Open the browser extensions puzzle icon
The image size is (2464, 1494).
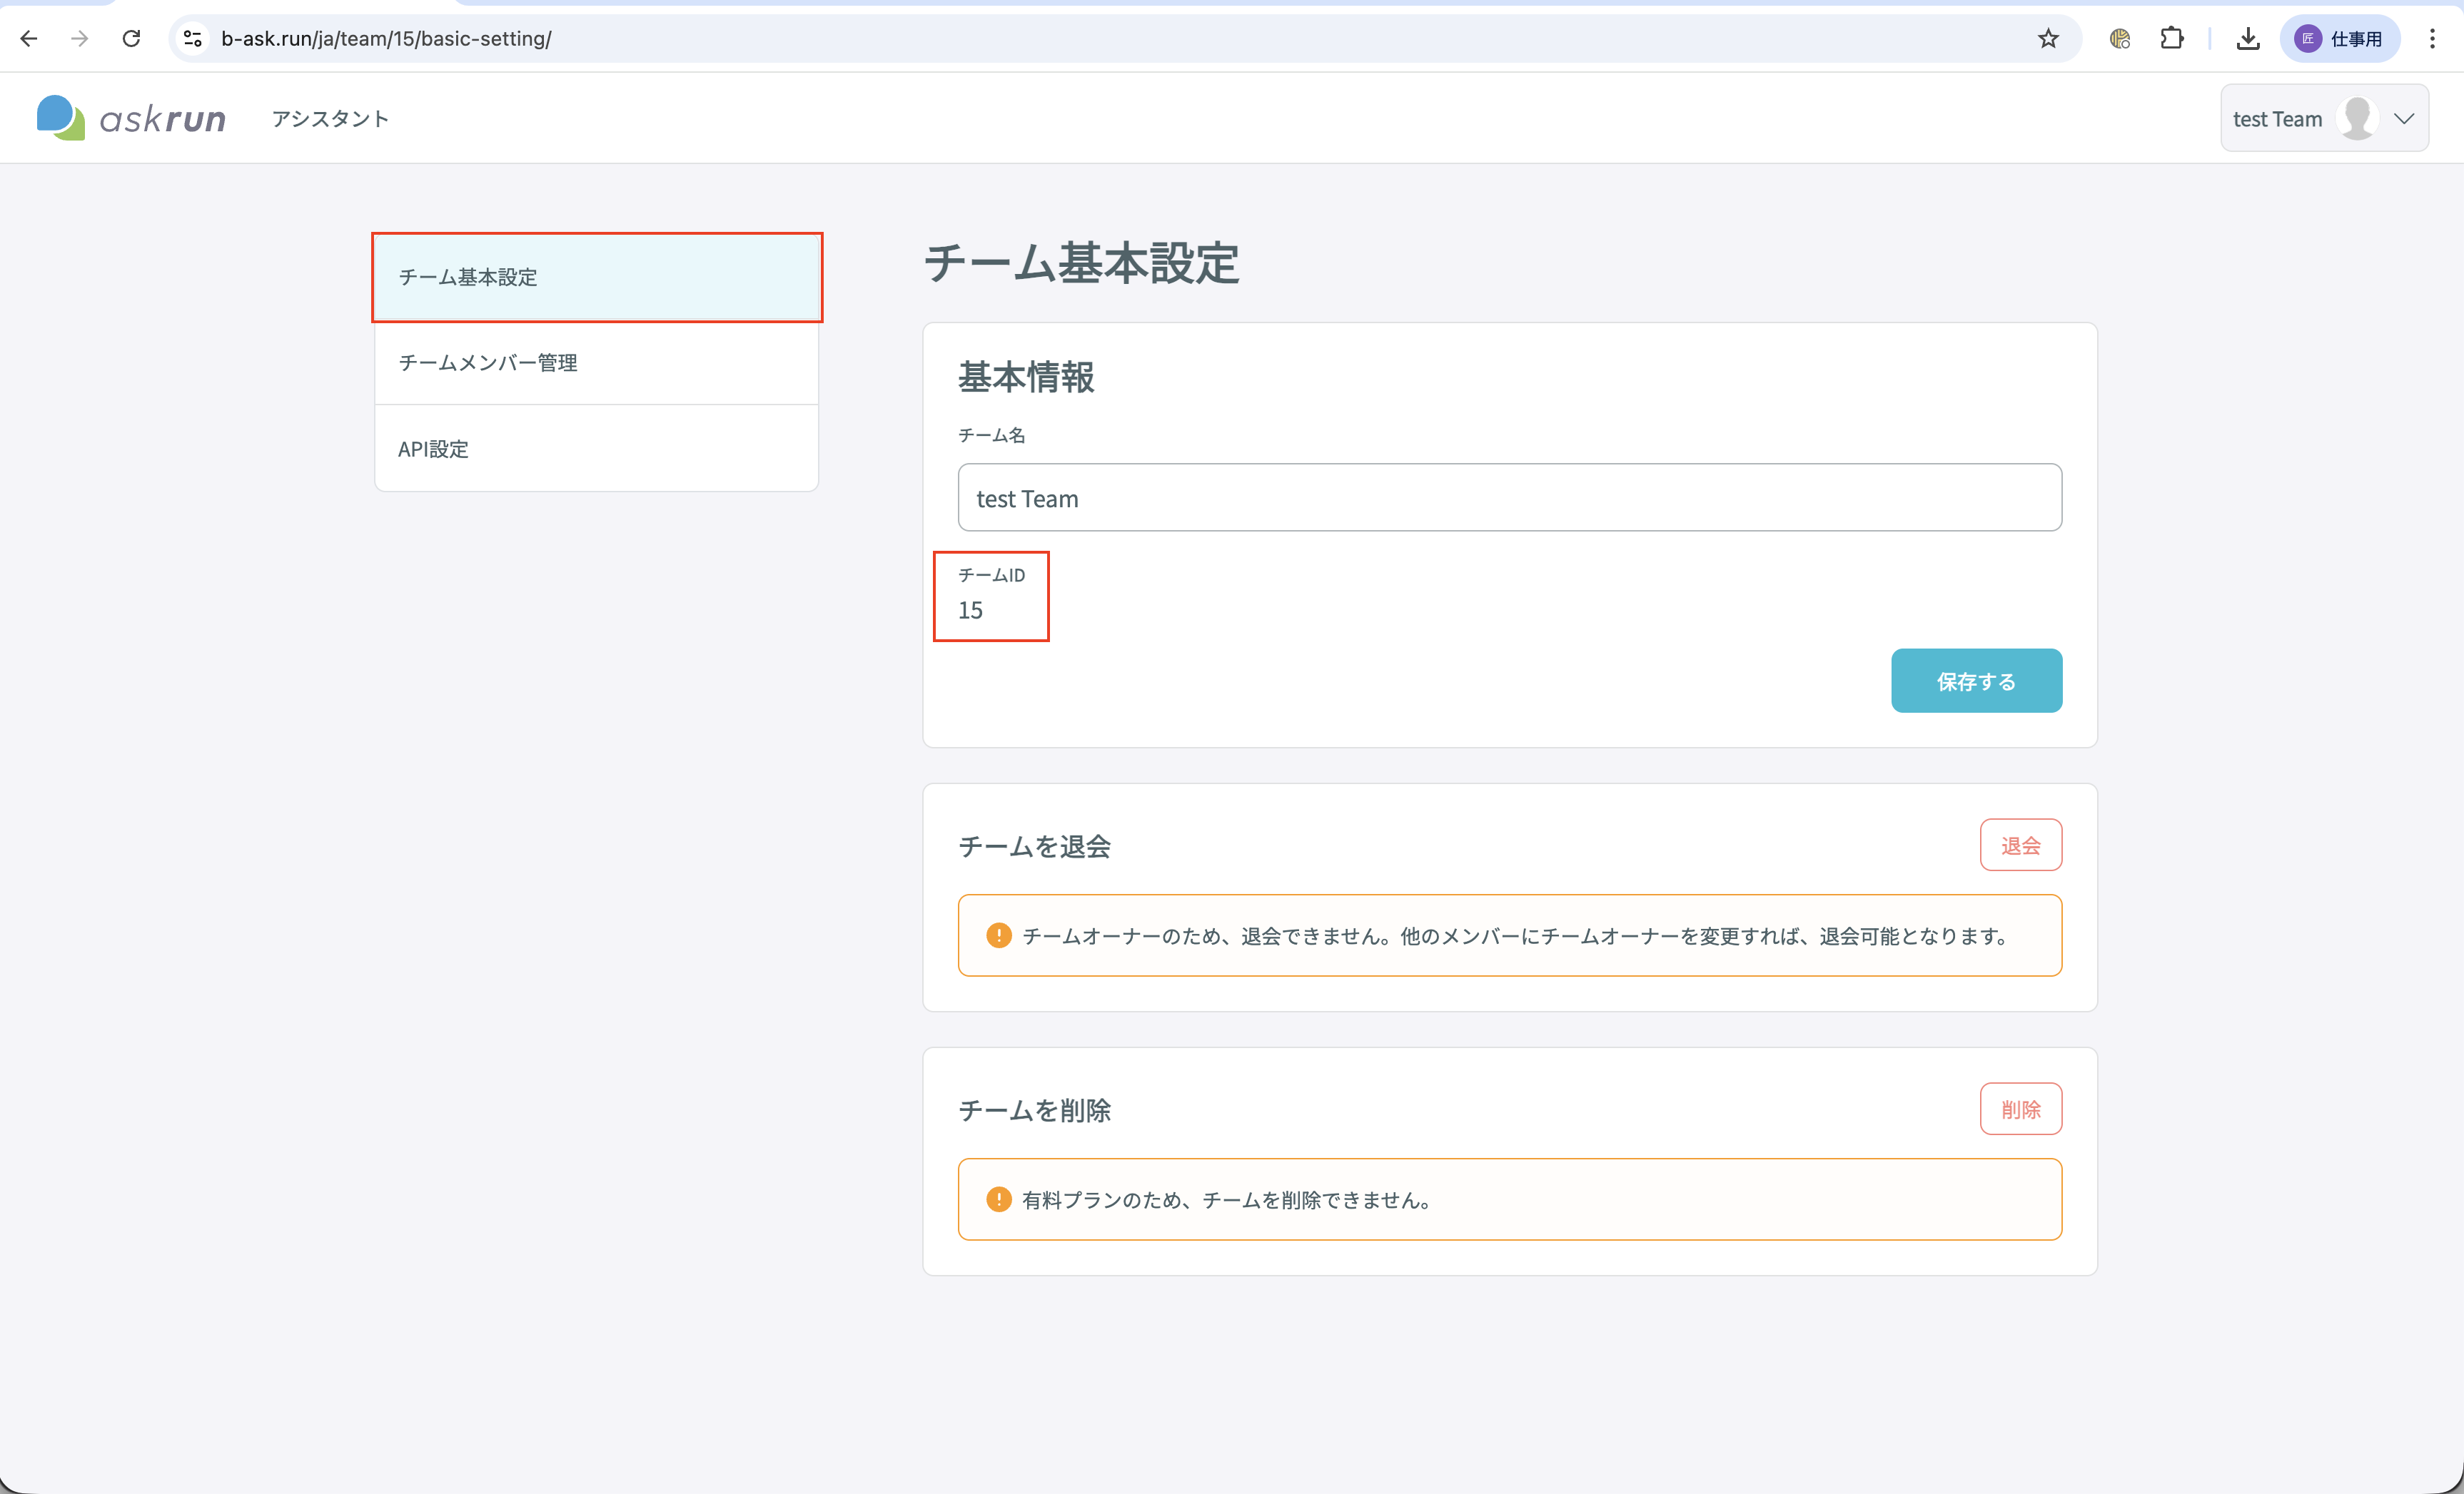click(2171, 38)
